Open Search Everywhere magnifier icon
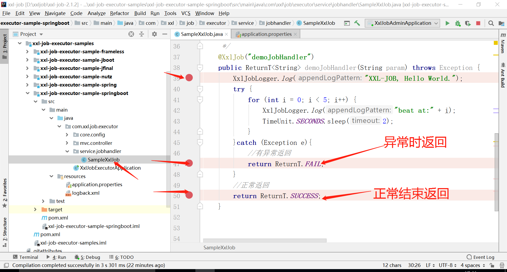The width and height of the screenshot is (507, 272). (x=491, y=23)
